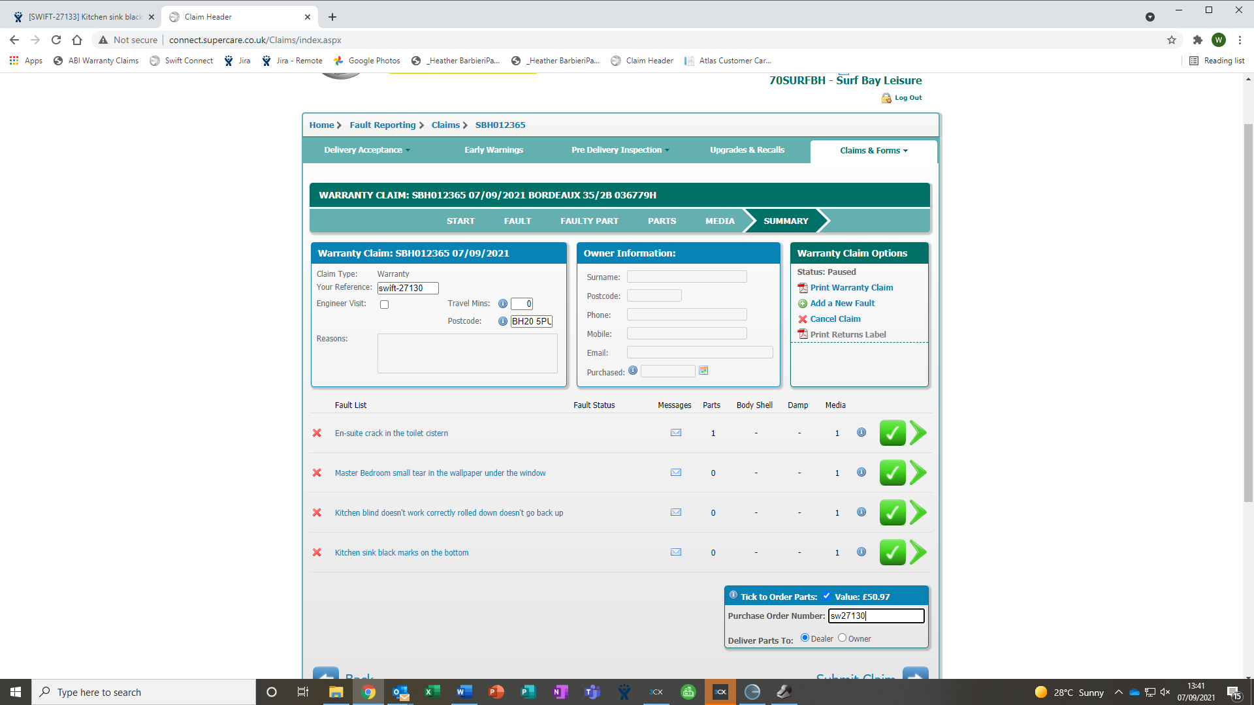Open the Claims & Forms dropdown tab

point(873,151)
